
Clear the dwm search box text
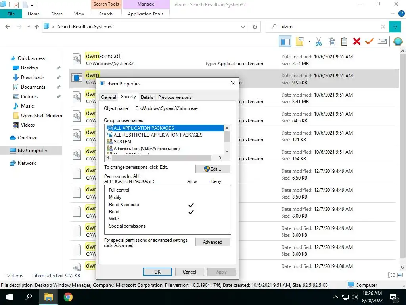tap(383, 27)
